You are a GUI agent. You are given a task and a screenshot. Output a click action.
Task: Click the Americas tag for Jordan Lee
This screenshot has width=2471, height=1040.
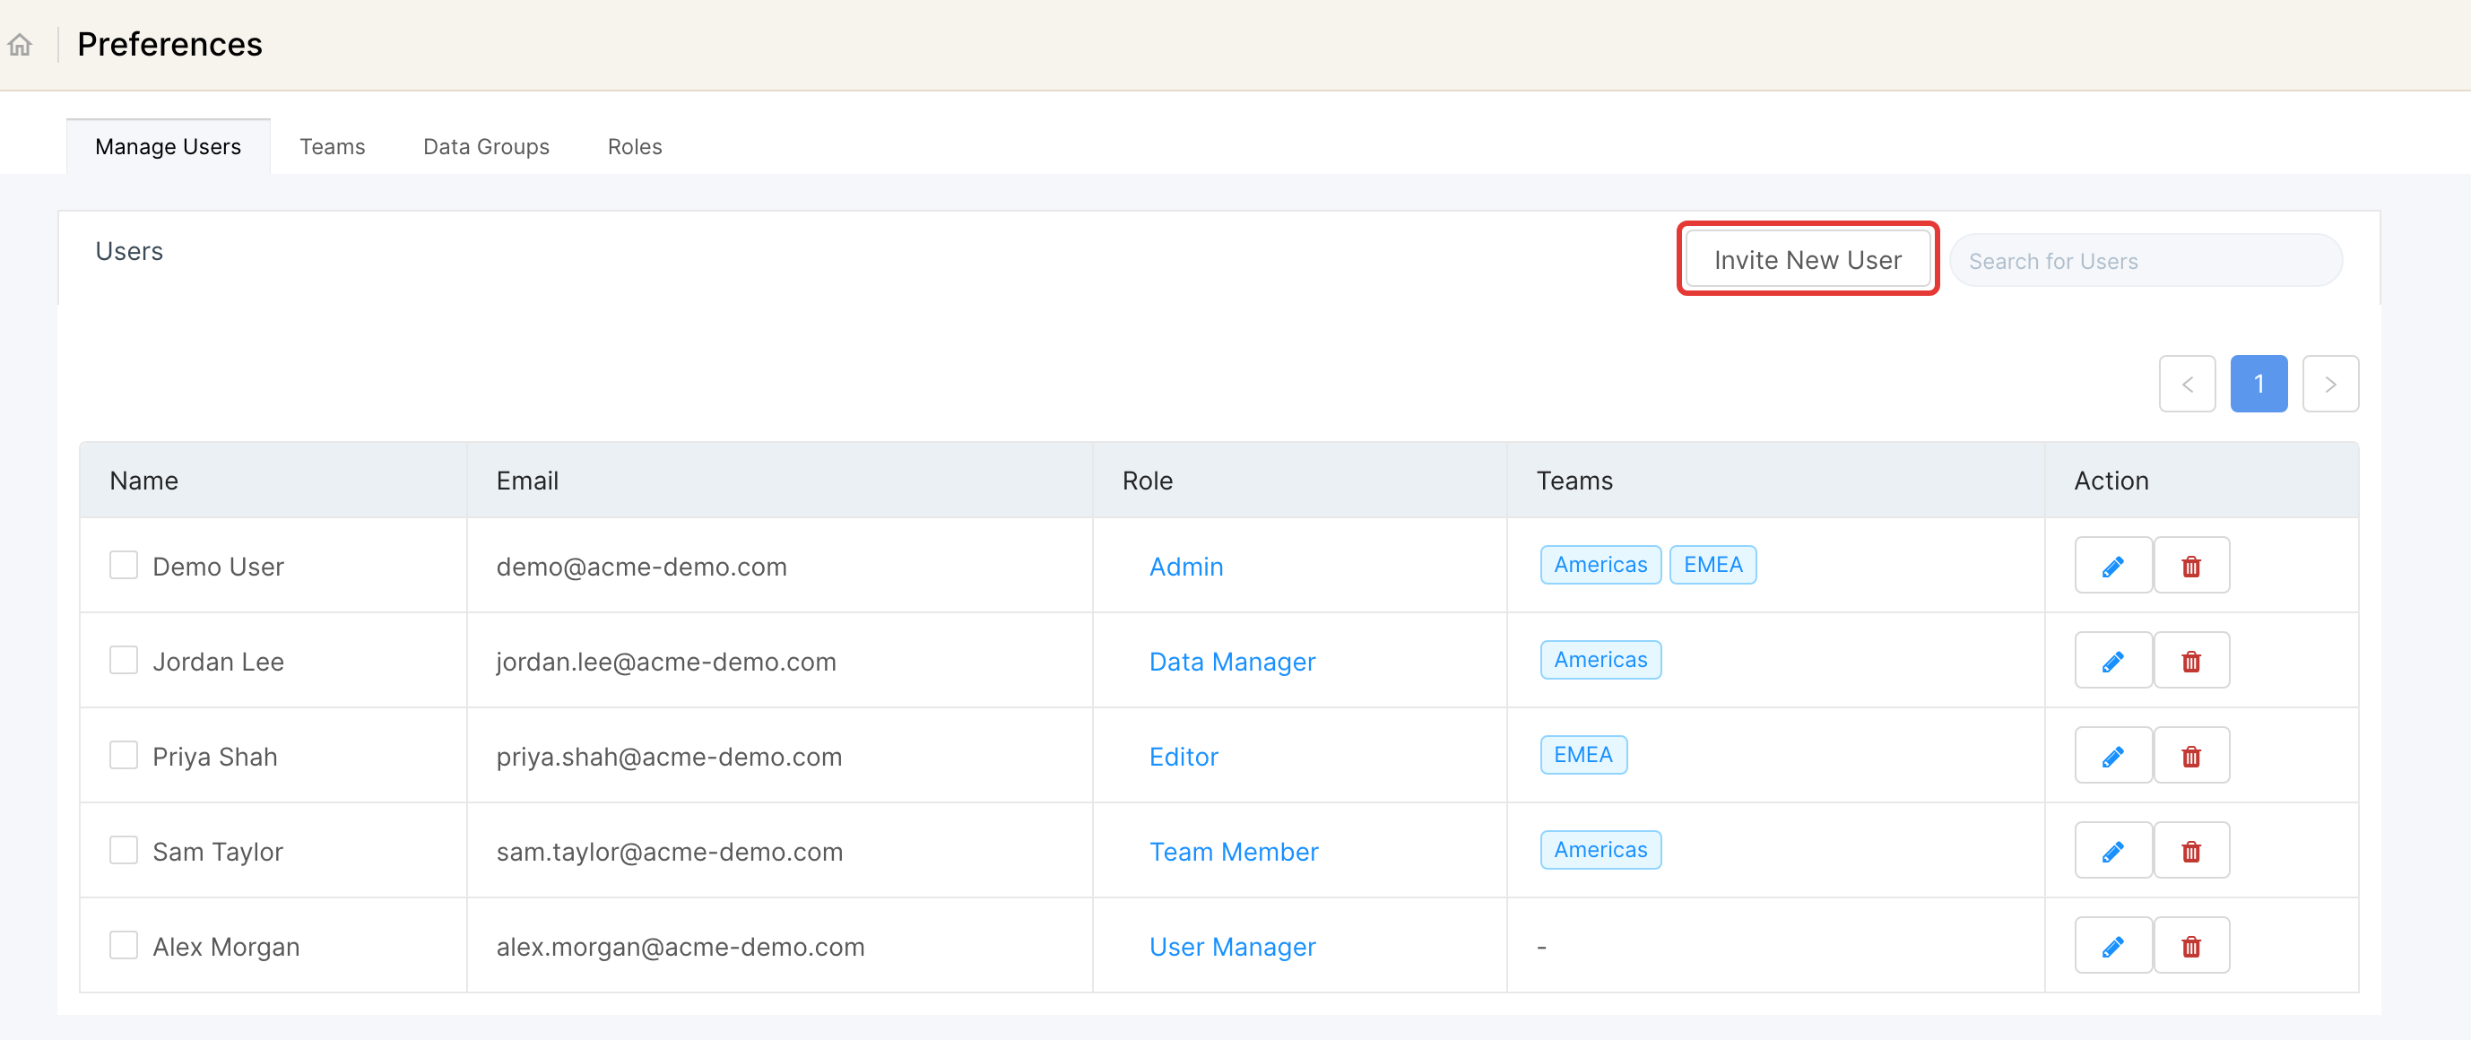point(1601,660)
